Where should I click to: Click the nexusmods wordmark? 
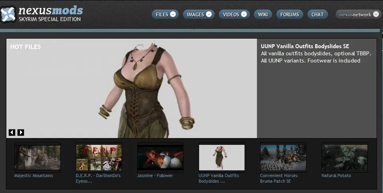(x=51, y=10)
